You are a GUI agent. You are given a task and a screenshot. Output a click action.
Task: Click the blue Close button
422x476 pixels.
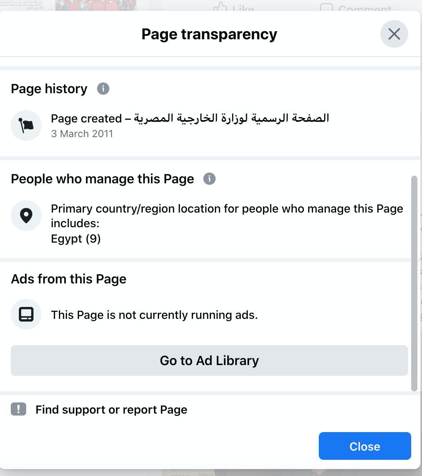365,446
